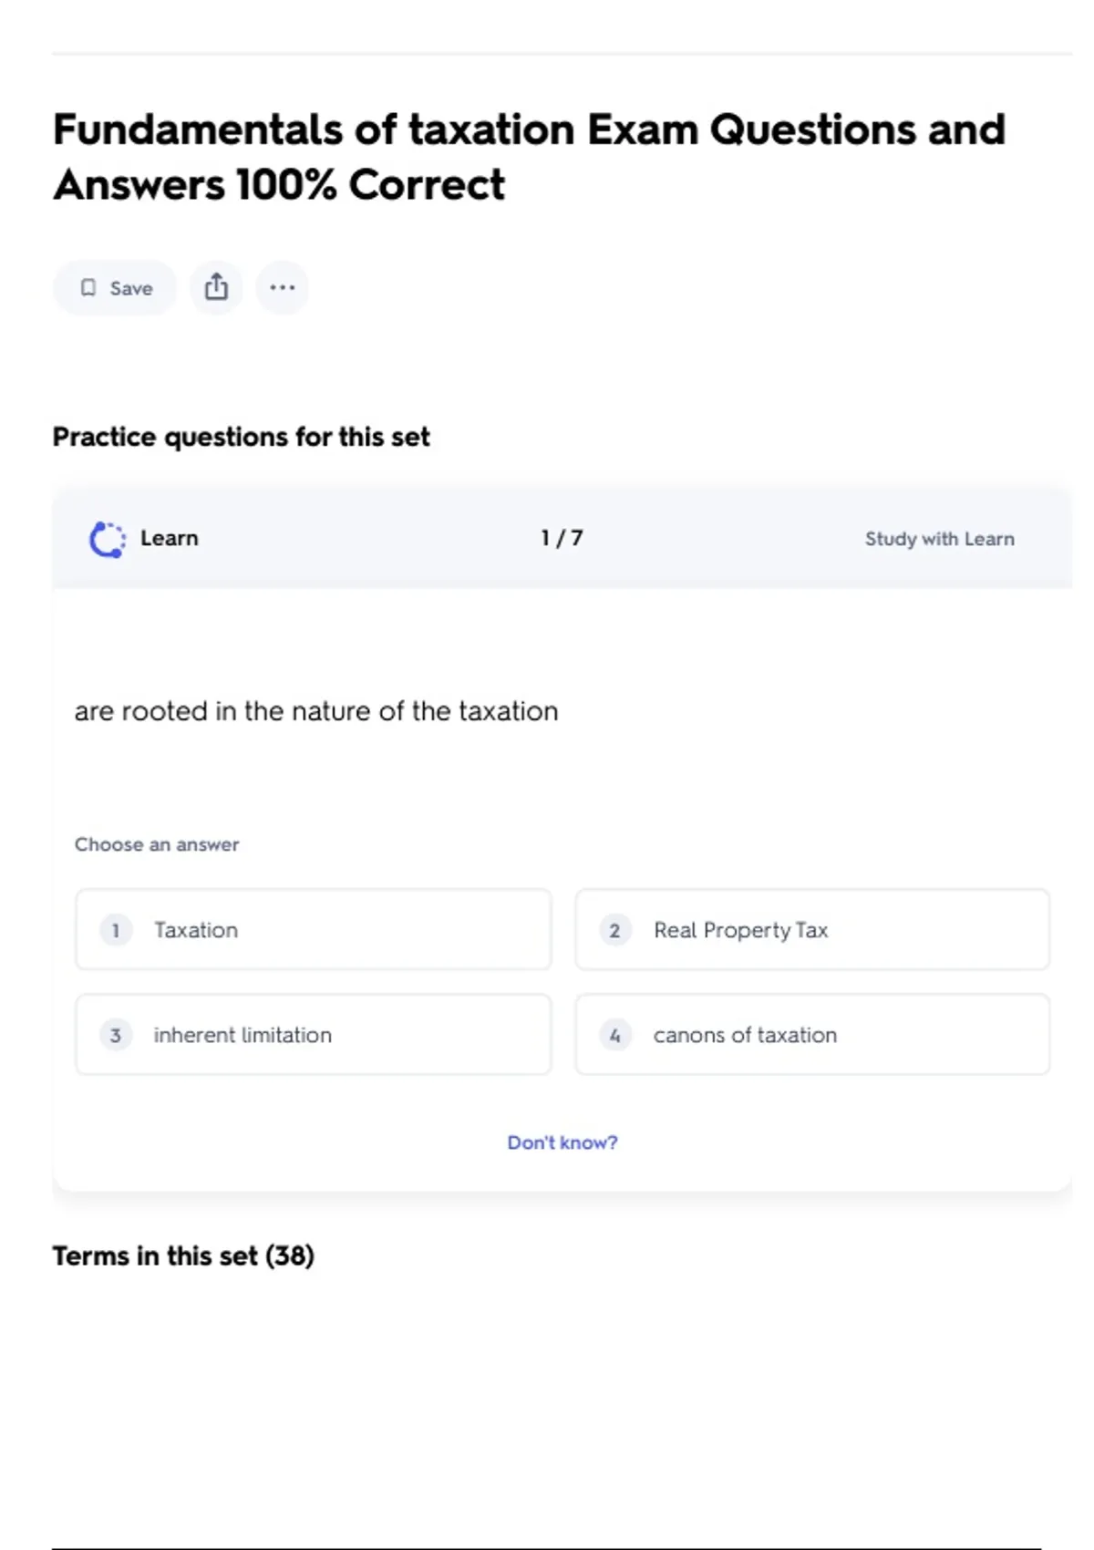Screen dimensions: 1094x1550
Task: Click the number 4 badge beside canons of taxation
Action: point(615,1035)
